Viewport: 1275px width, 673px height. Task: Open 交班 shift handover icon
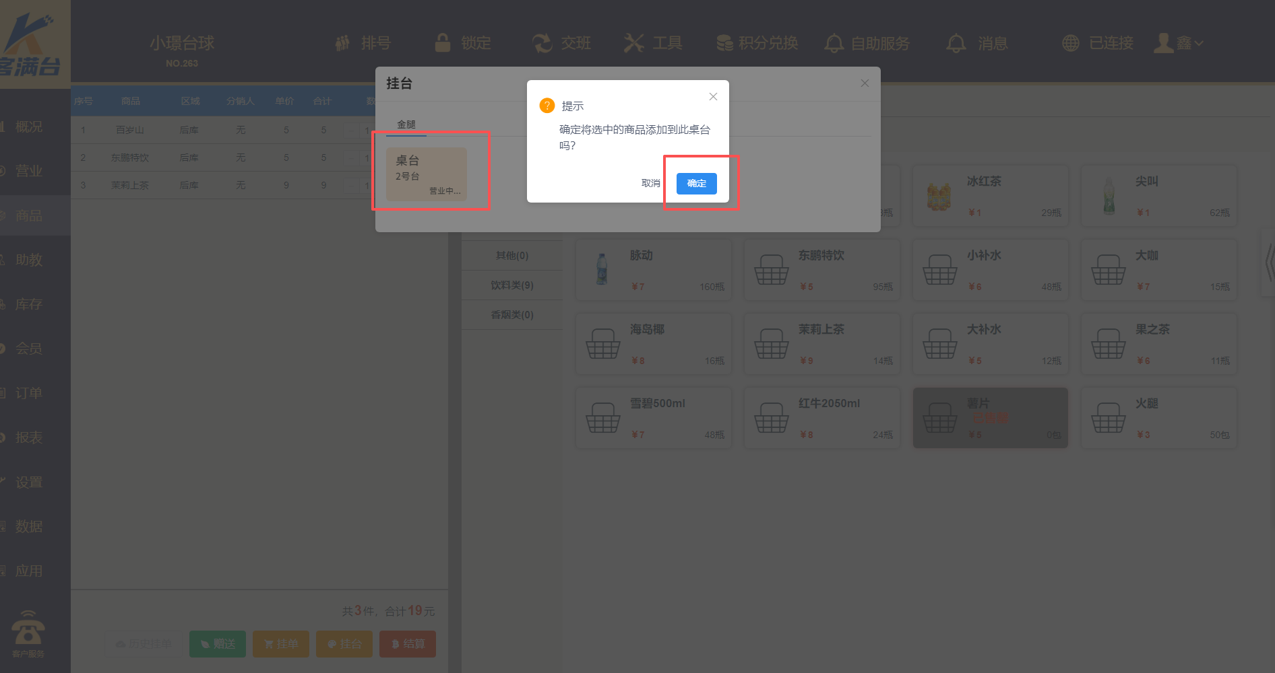click(x=542, y=43)
